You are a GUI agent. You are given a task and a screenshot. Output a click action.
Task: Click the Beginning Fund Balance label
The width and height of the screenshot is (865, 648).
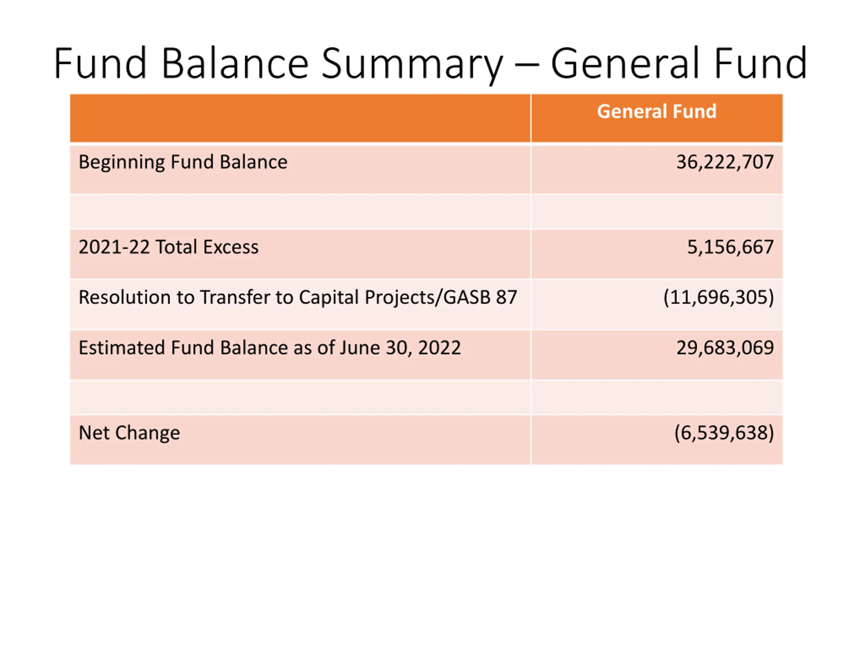coord(183,162)
